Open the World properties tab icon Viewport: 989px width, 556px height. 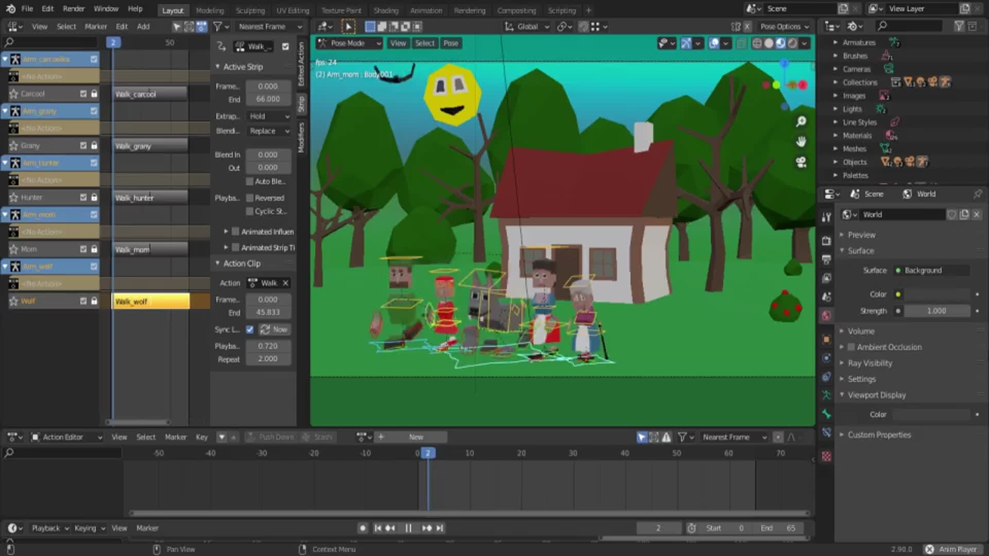826,316
